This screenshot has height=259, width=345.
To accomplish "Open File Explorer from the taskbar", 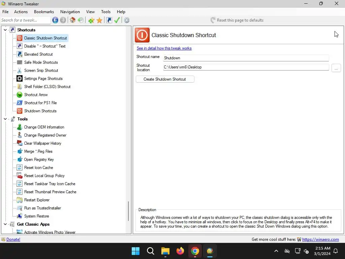I will coord(165,251).
